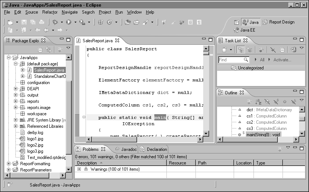Click All working set link in Task List

tap(262, 60)
